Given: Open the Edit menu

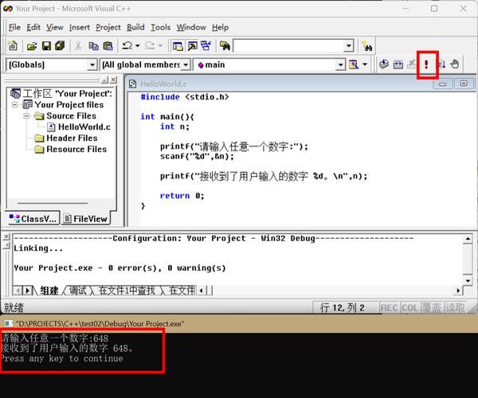Looking at the screenshot, I should coord(33,27).
